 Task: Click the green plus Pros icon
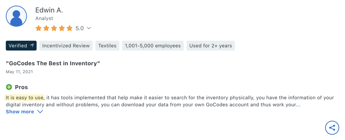9,87
